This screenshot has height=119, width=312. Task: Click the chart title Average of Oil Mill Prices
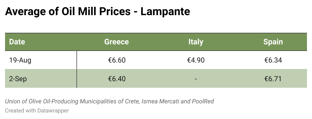[68, 12]
